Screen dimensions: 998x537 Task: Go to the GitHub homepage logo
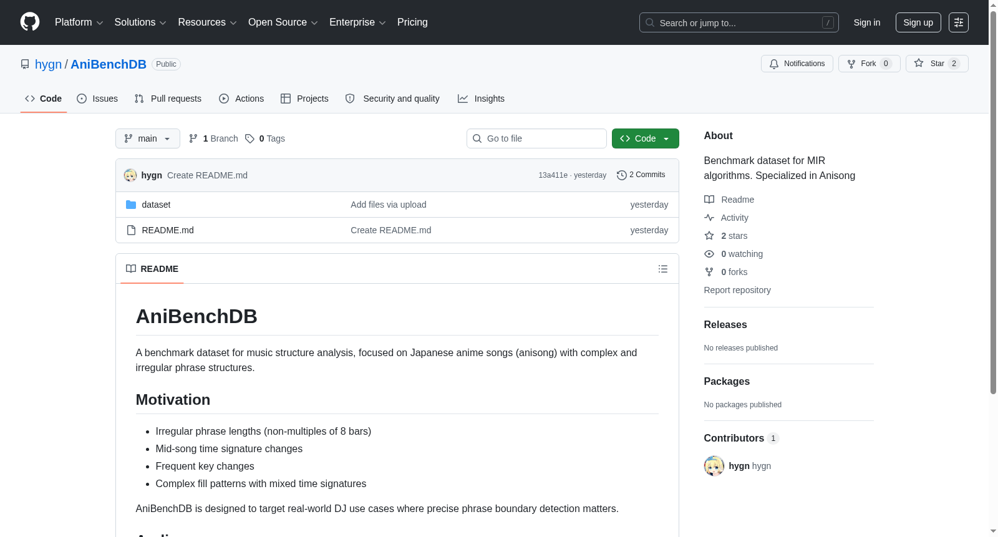(x=30, y=22)
